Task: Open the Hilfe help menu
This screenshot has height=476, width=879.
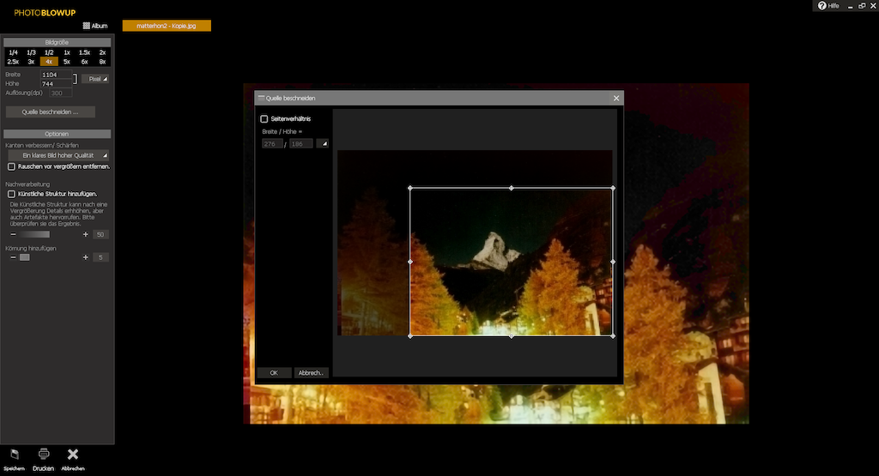Action: pos(828,6)
